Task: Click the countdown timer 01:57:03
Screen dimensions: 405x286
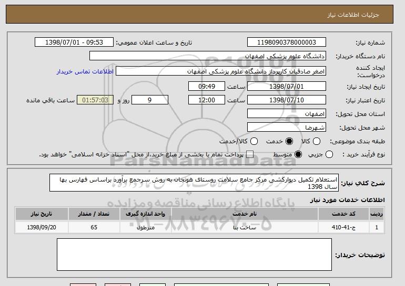Action: 95,100
